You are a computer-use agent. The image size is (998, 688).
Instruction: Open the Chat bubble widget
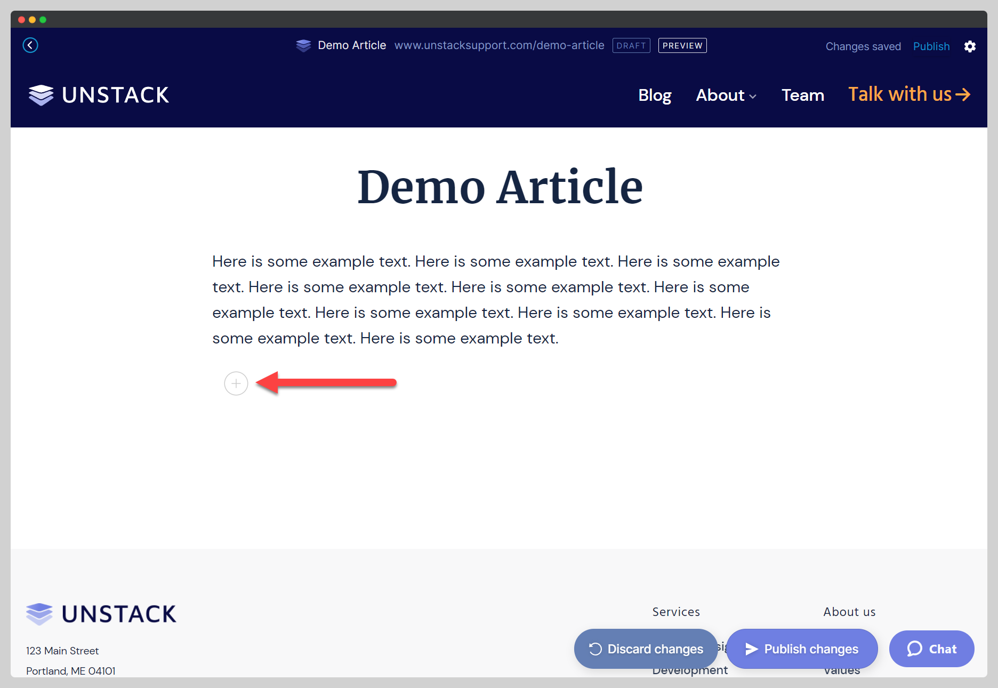click(931, 649)
